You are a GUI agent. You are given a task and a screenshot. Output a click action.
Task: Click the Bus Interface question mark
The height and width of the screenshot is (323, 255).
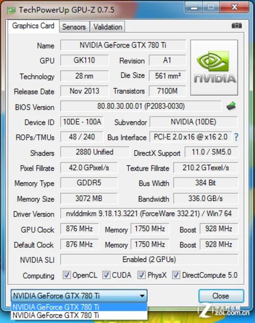[236, 137]
